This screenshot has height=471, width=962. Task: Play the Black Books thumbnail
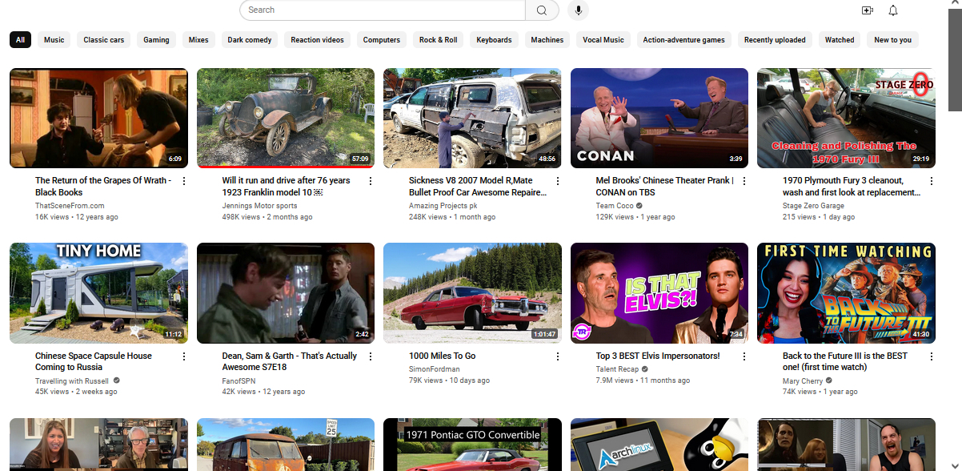[x=98, y=118]
